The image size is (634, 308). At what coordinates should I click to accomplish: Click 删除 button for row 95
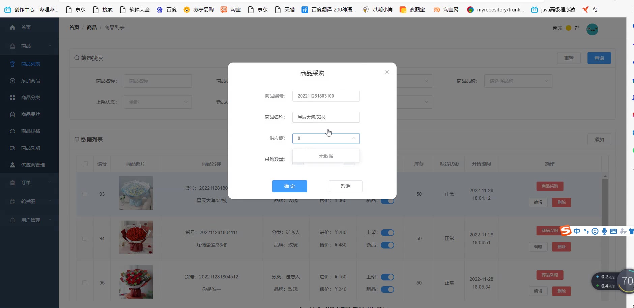click(x=561, y=291)
